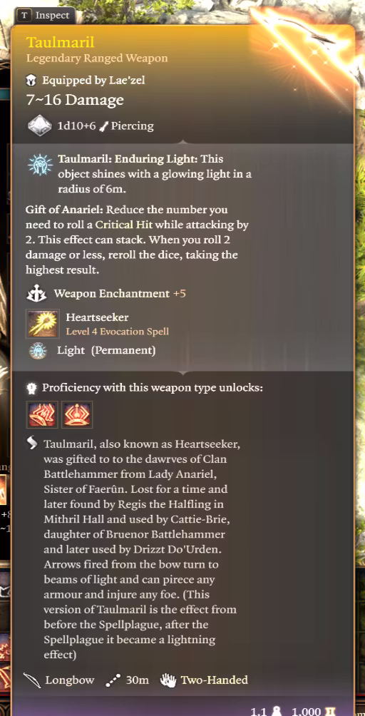365x716 pixels.
Task: Click the 1.1 item weight icon
Action: tap(276, 711)
